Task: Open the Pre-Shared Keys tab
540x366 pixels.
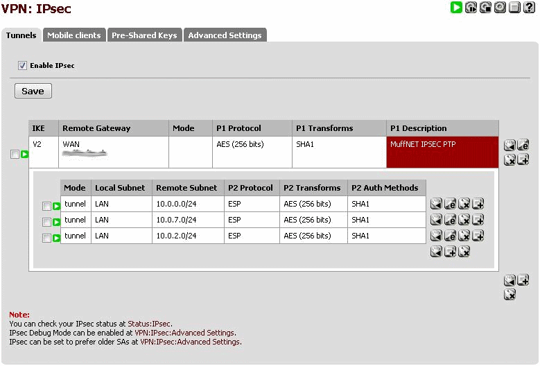Action: tap(144, 35)
